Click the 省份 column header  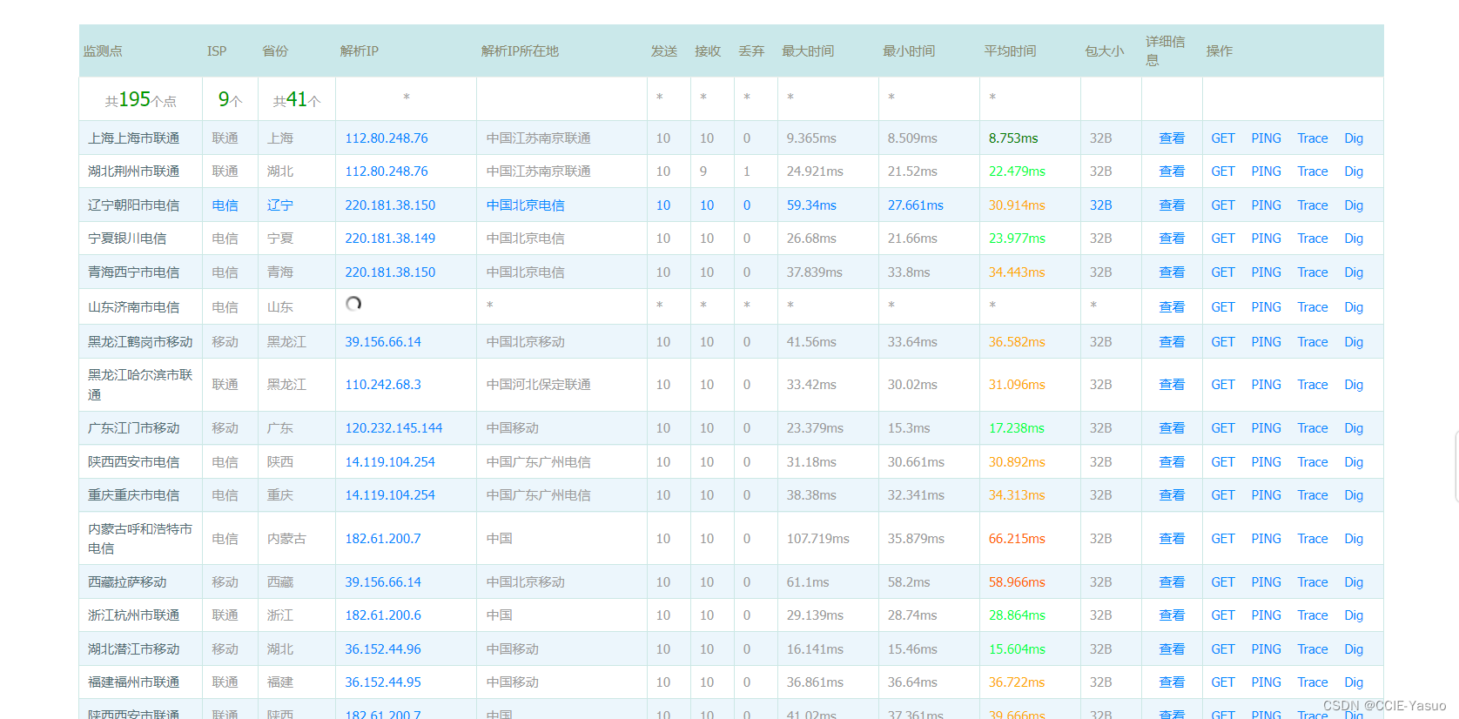point(275,51)
